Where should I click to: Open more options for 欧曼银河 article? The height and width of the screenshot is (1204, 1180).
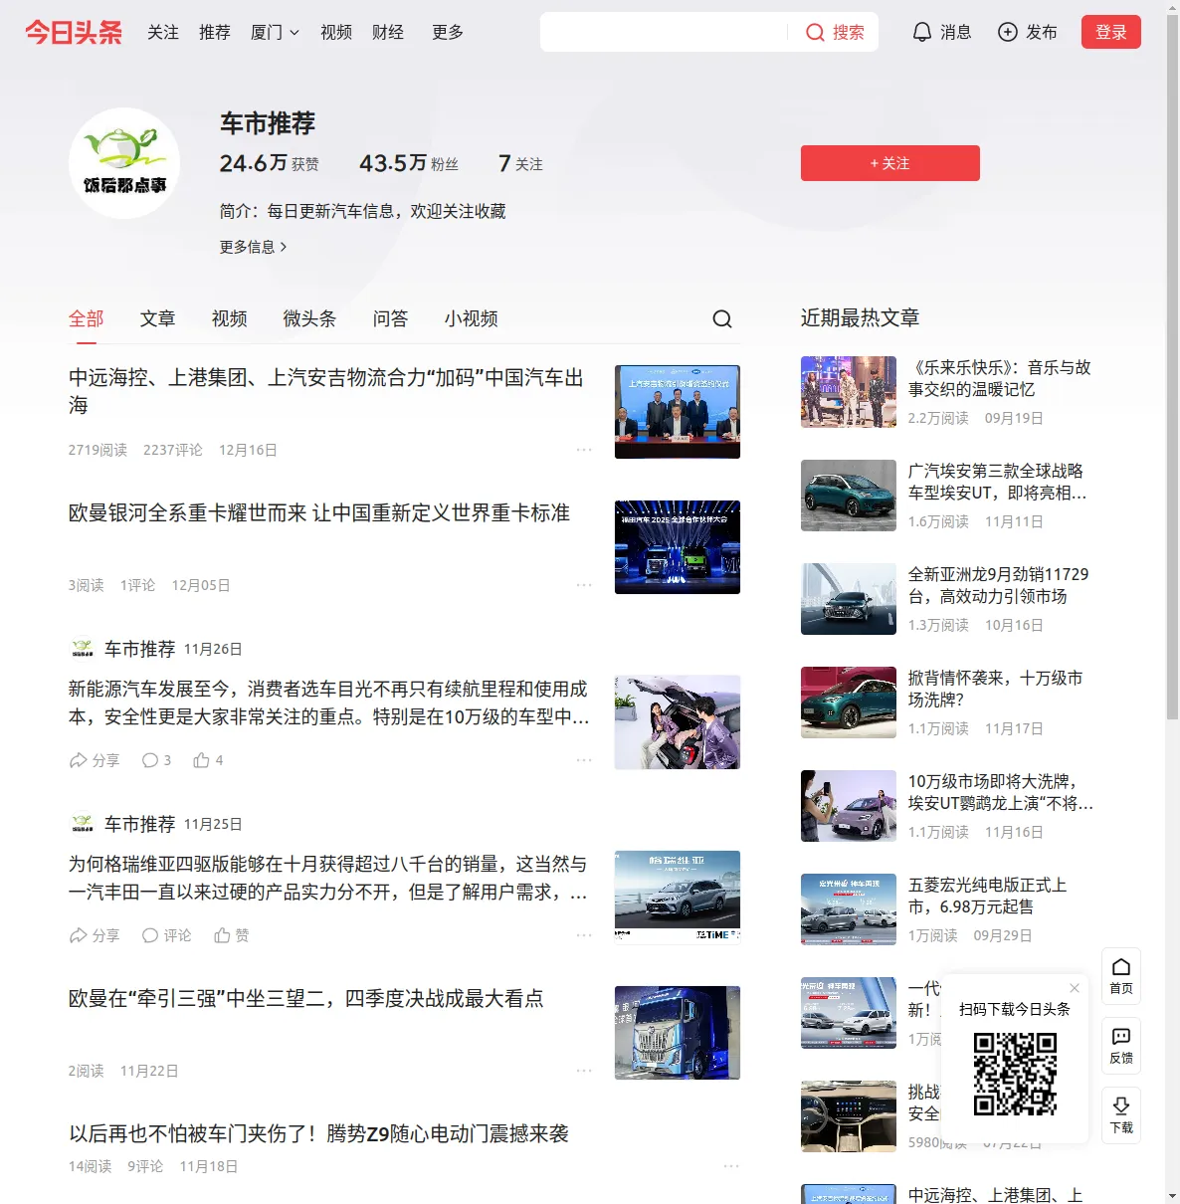tap(584, 585)
